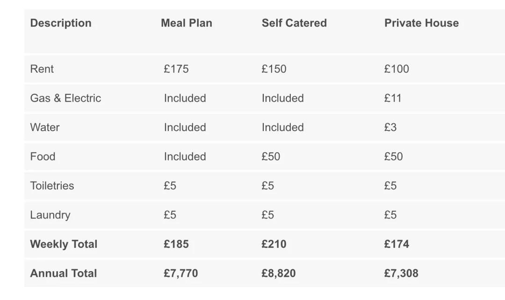Click the Weekly Total row label
The image size is (505, 300).
64,244
